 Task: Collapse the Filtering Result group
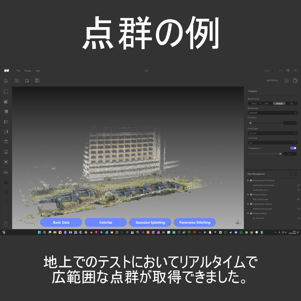click(248, 195)
